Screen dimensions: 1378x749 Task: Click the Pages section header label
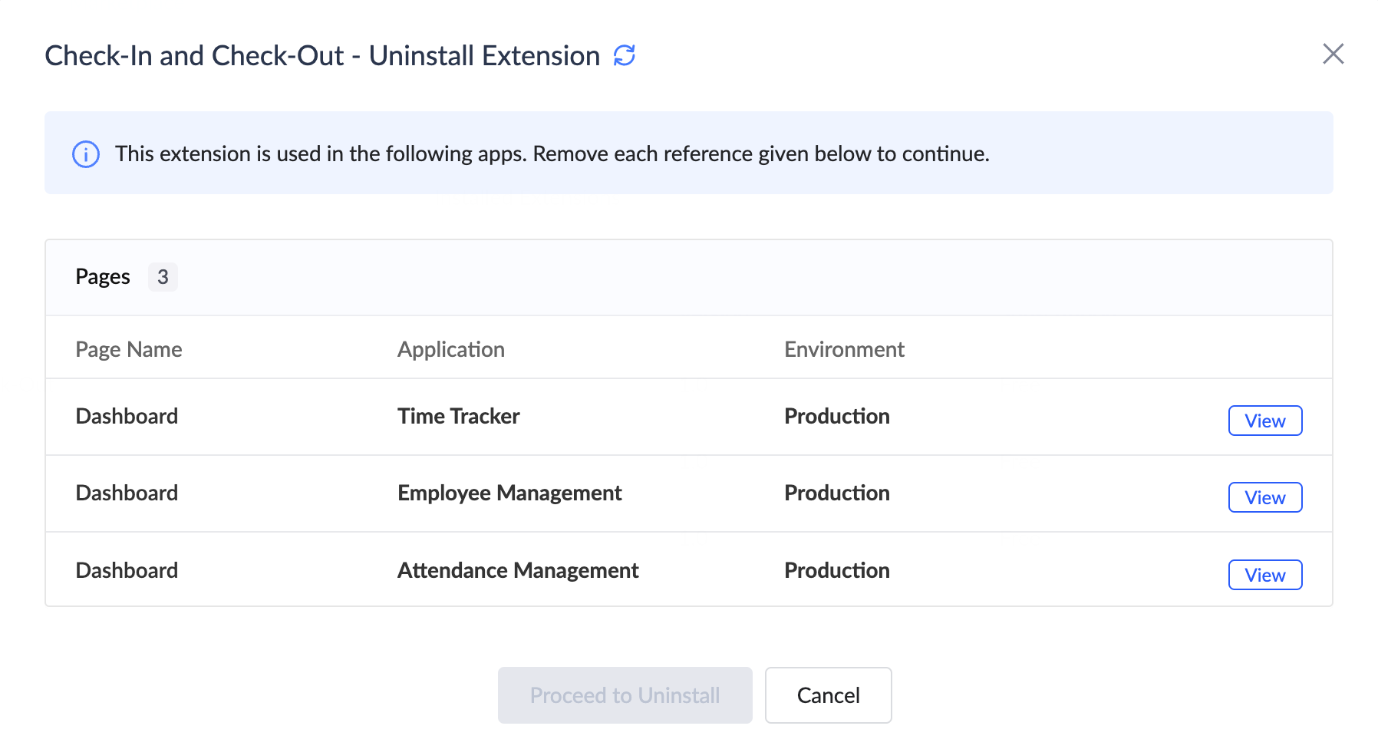point(103,277)
